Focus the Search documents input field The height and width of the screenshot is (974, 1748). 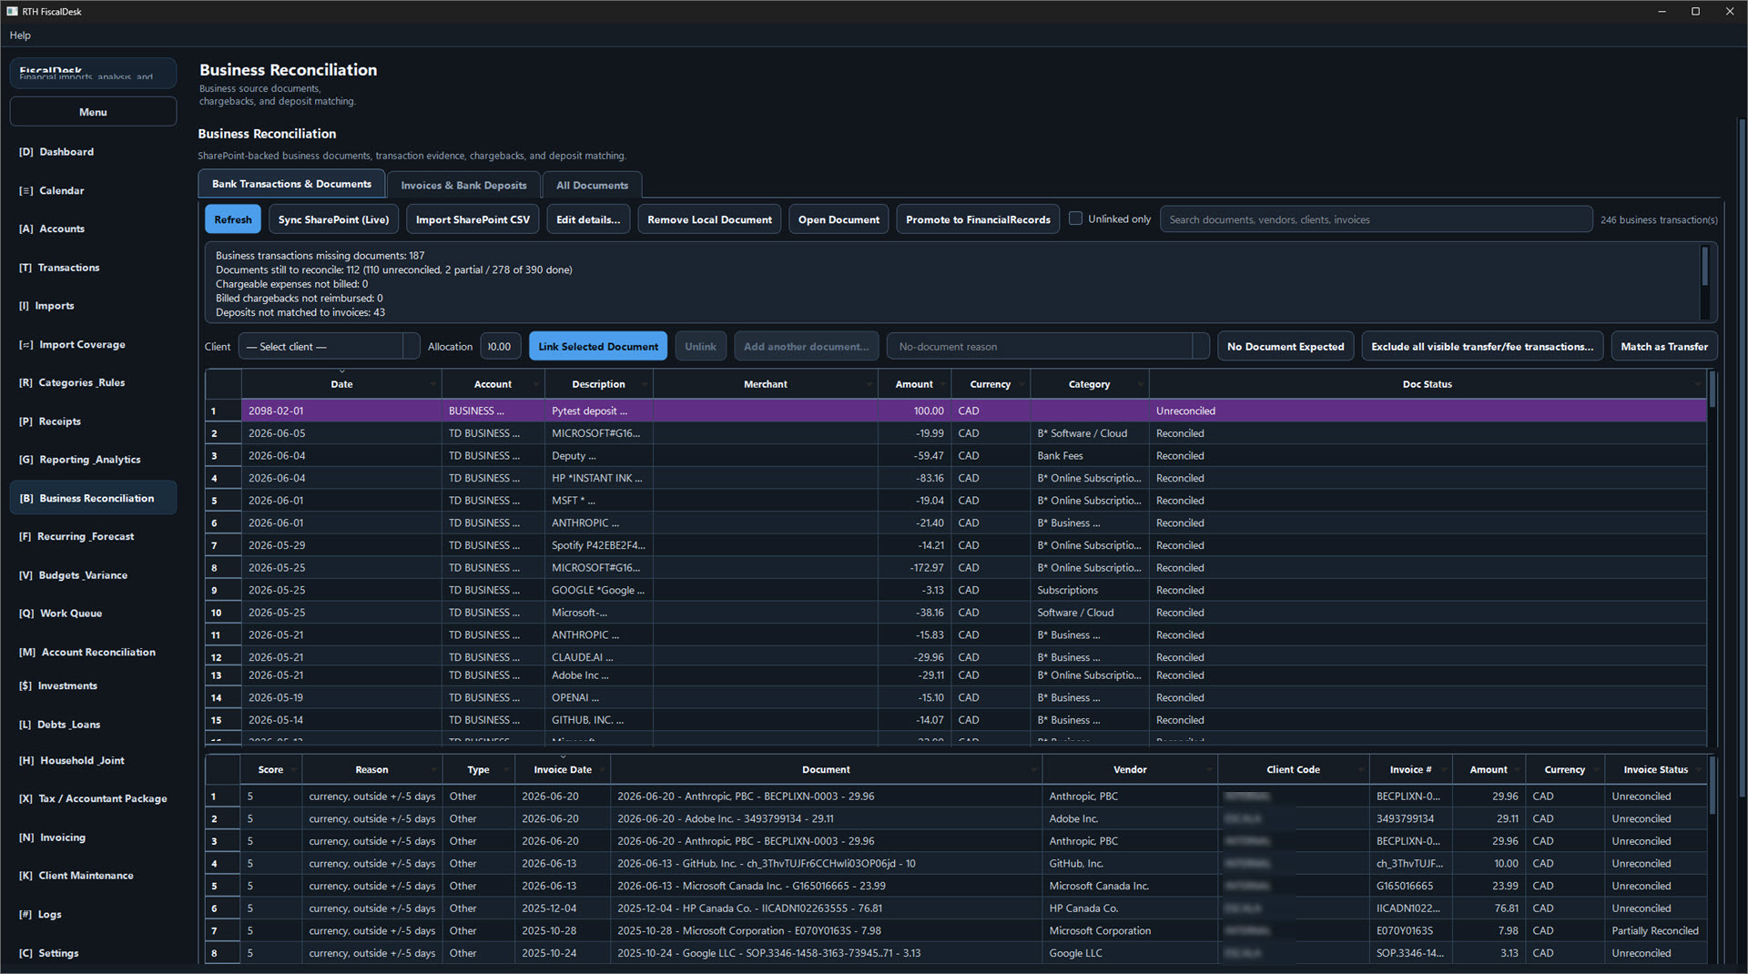[x=1376, y=219]
